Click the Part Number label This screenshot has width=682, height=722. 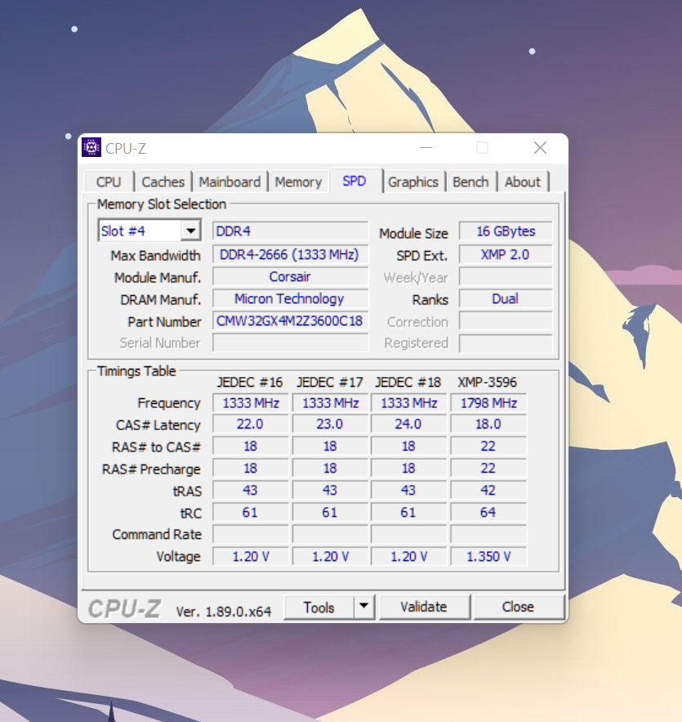pos(164,322)
